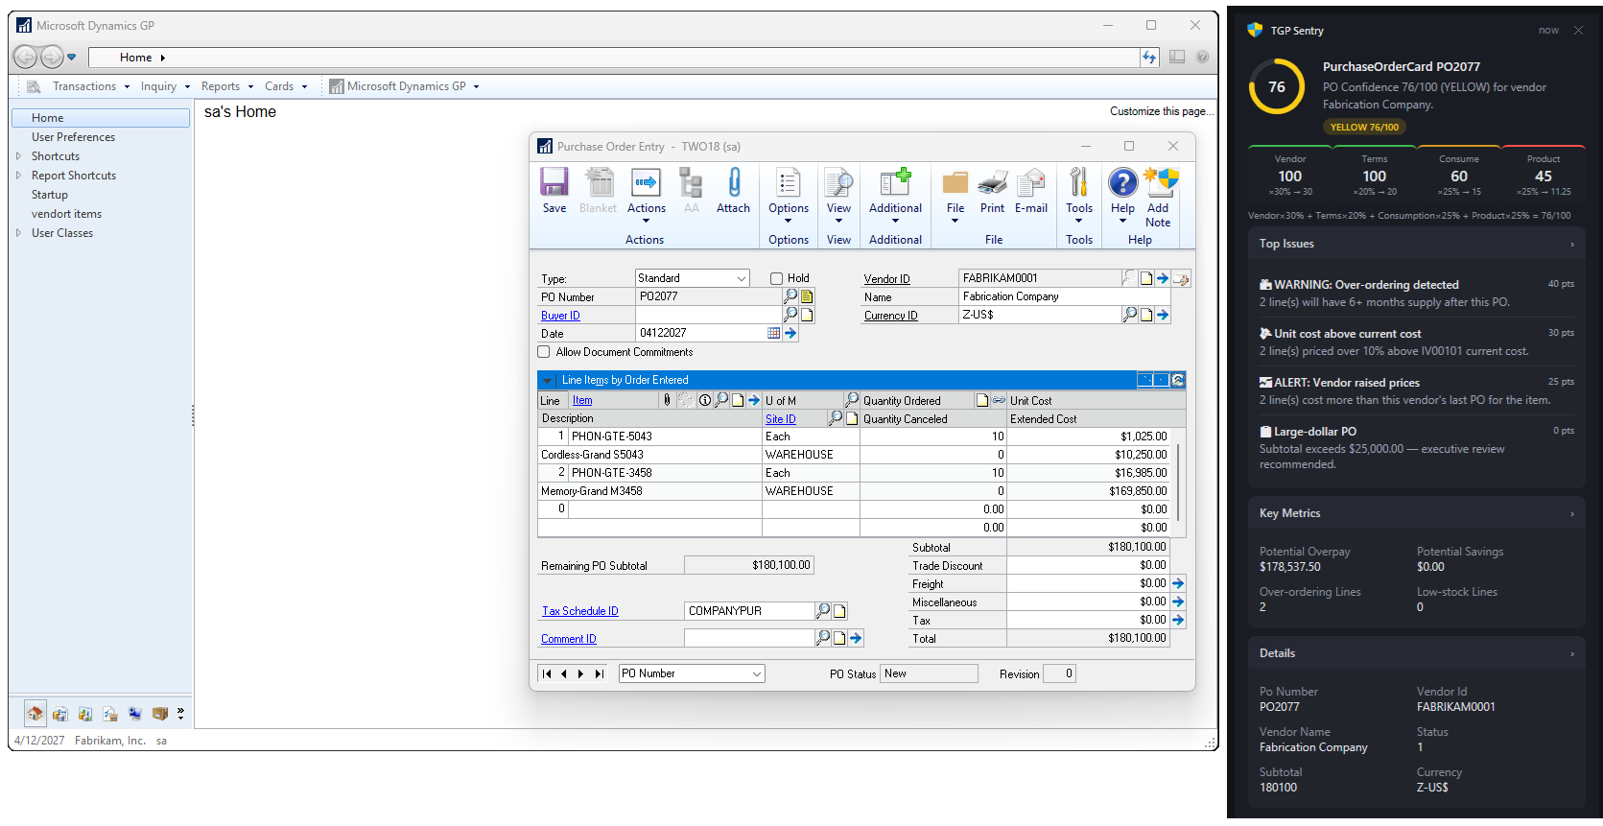Click the E-mail icon in File group

[x=1031, y=190]
